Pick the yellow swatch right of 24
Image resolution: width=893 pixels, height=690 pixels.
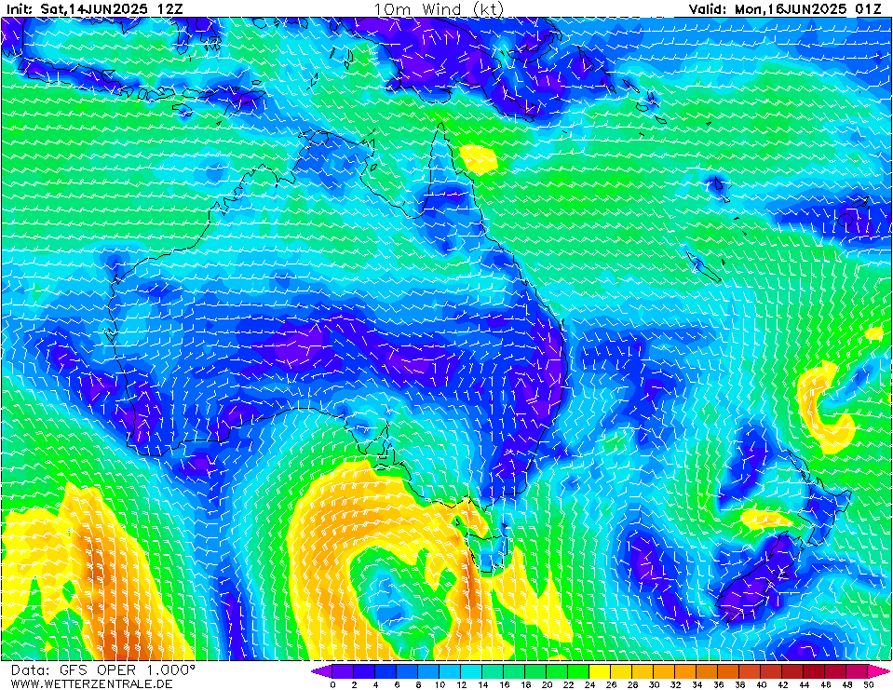601,671
